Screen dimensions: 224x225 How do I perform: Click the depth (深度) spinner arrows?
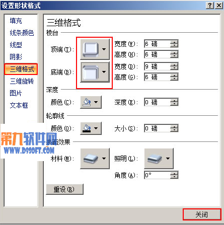pyautogui.click(x=174, y=102)
